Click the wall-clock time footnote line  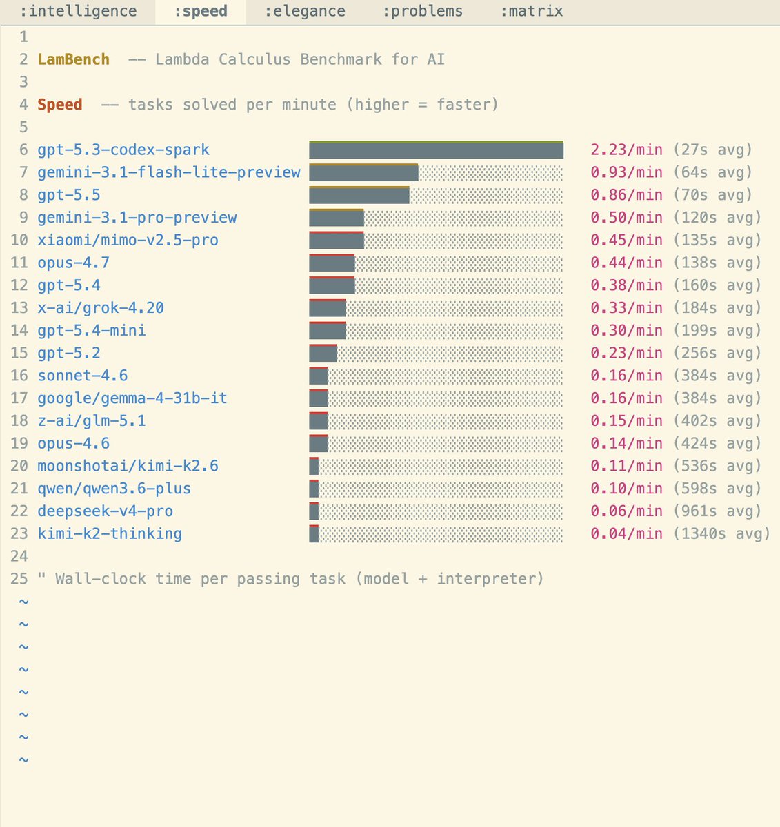click(x=290, y=579)
